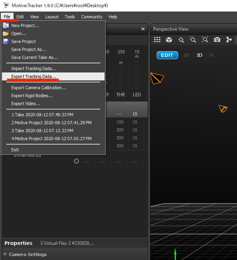
Task: Select Save Project menu entry
Action: tap(53, 41)
